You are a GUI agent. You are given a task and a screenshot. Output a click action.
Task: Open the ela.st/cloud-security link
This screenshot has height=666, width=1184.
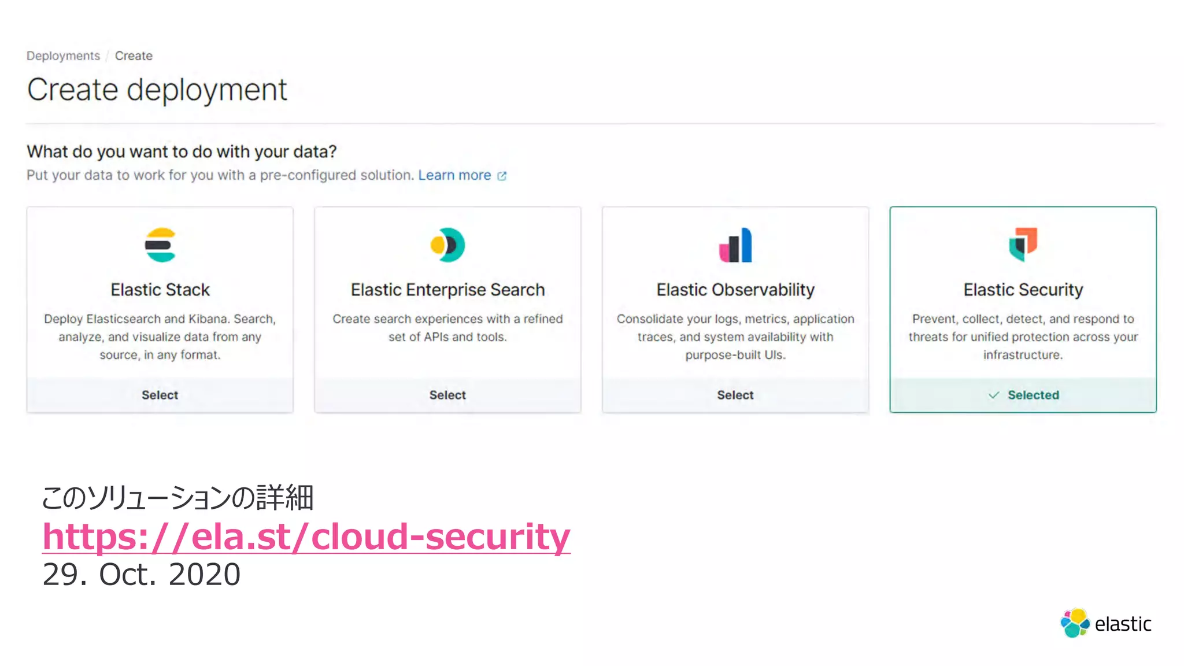pos(306,537)
